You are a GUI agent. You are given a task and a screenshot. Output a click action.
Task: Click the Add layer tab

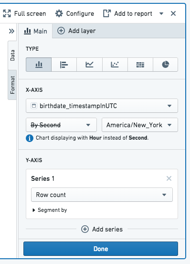[x=76, y=31]
